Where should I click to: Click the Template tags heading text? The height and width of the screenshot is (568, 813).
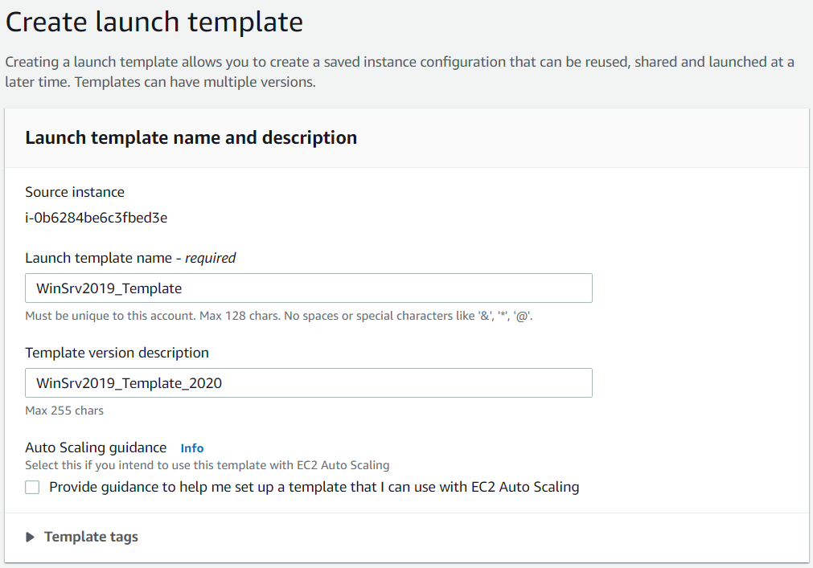(x=91, y=537)
